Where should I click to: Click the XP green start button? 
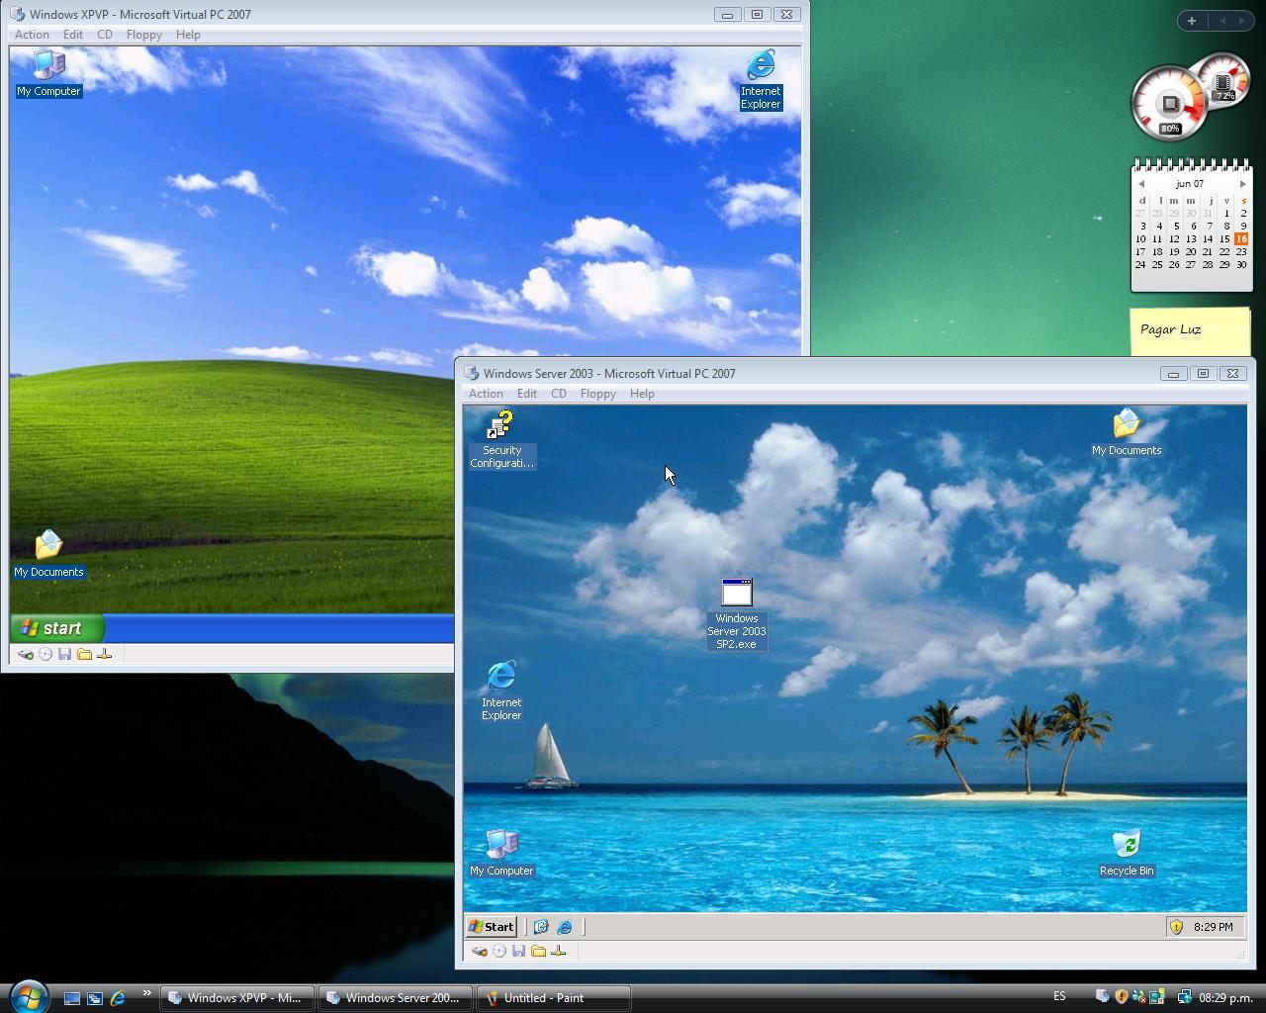click(x=57, y=628)
